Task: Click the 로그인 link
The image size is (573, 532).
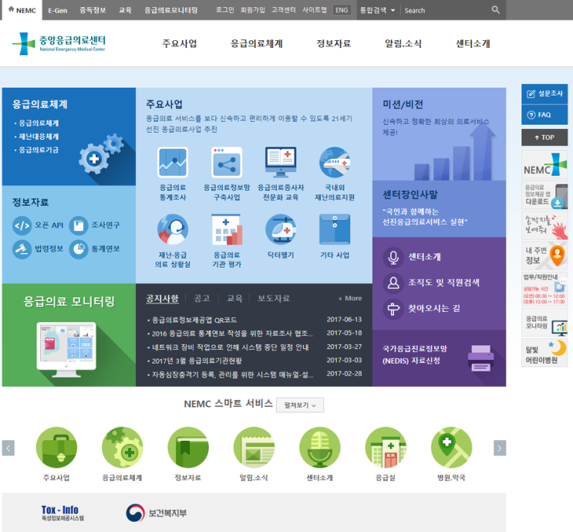Action: point(224,10)
